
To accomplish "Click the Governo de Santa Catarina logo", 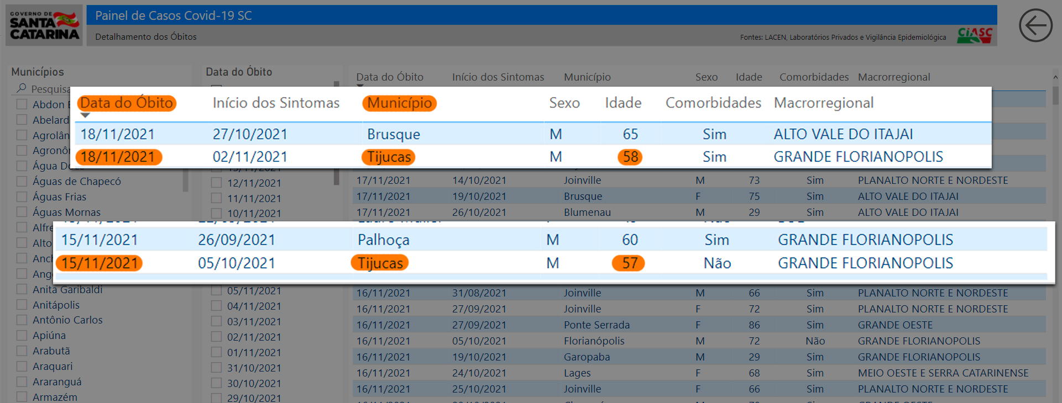I will [x=44, y=25].
